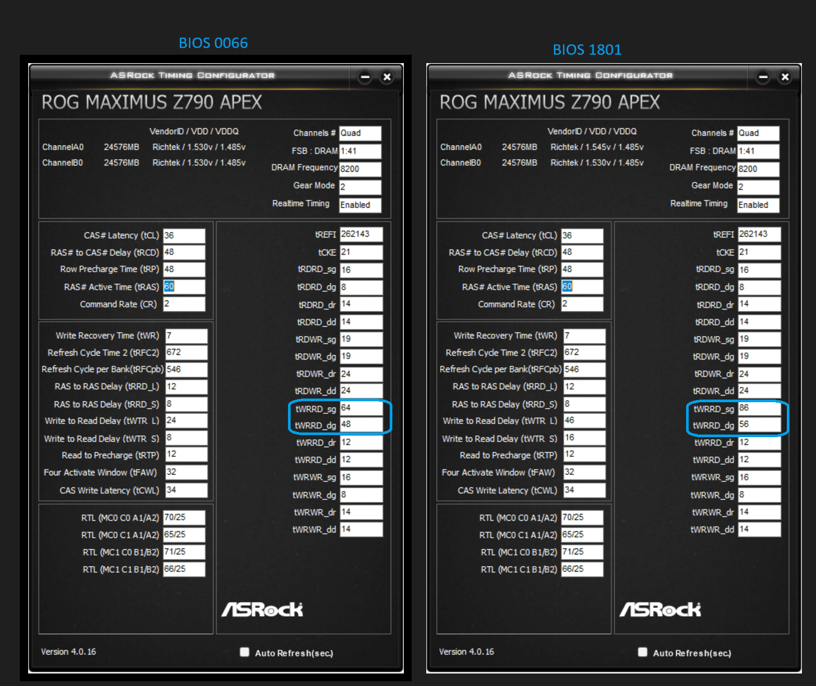
Task: Select tWTR_S field showing 16 in BIOS 1801
Action: [x=584, y=438]
